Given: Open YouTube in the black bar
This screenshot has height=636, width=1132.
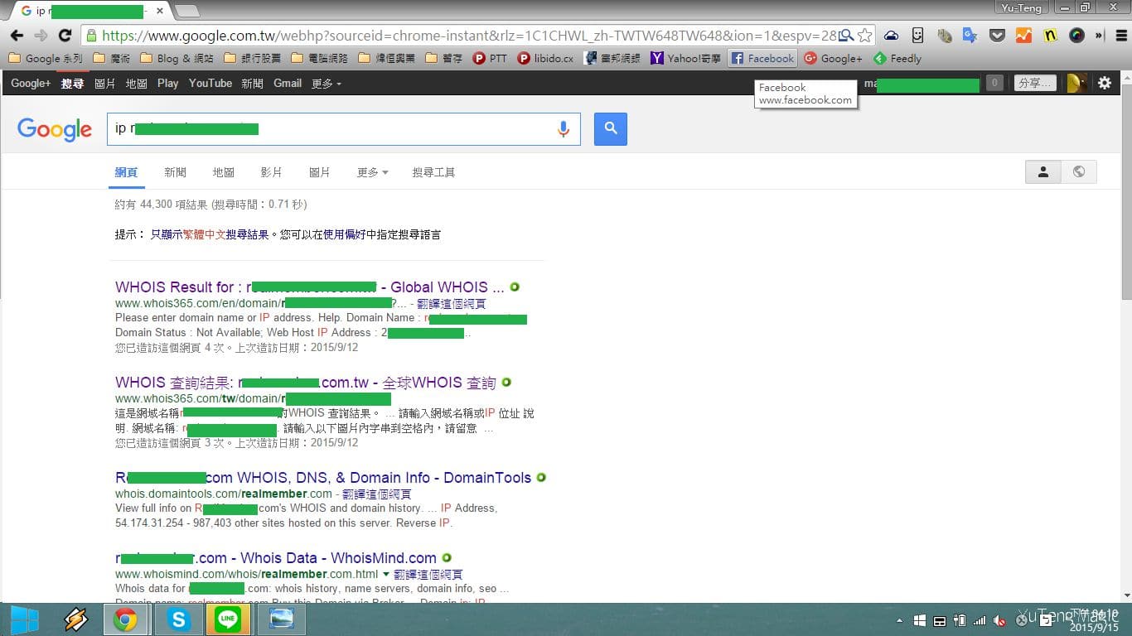Looking at the screenshot, I should [x=210, y=84].
